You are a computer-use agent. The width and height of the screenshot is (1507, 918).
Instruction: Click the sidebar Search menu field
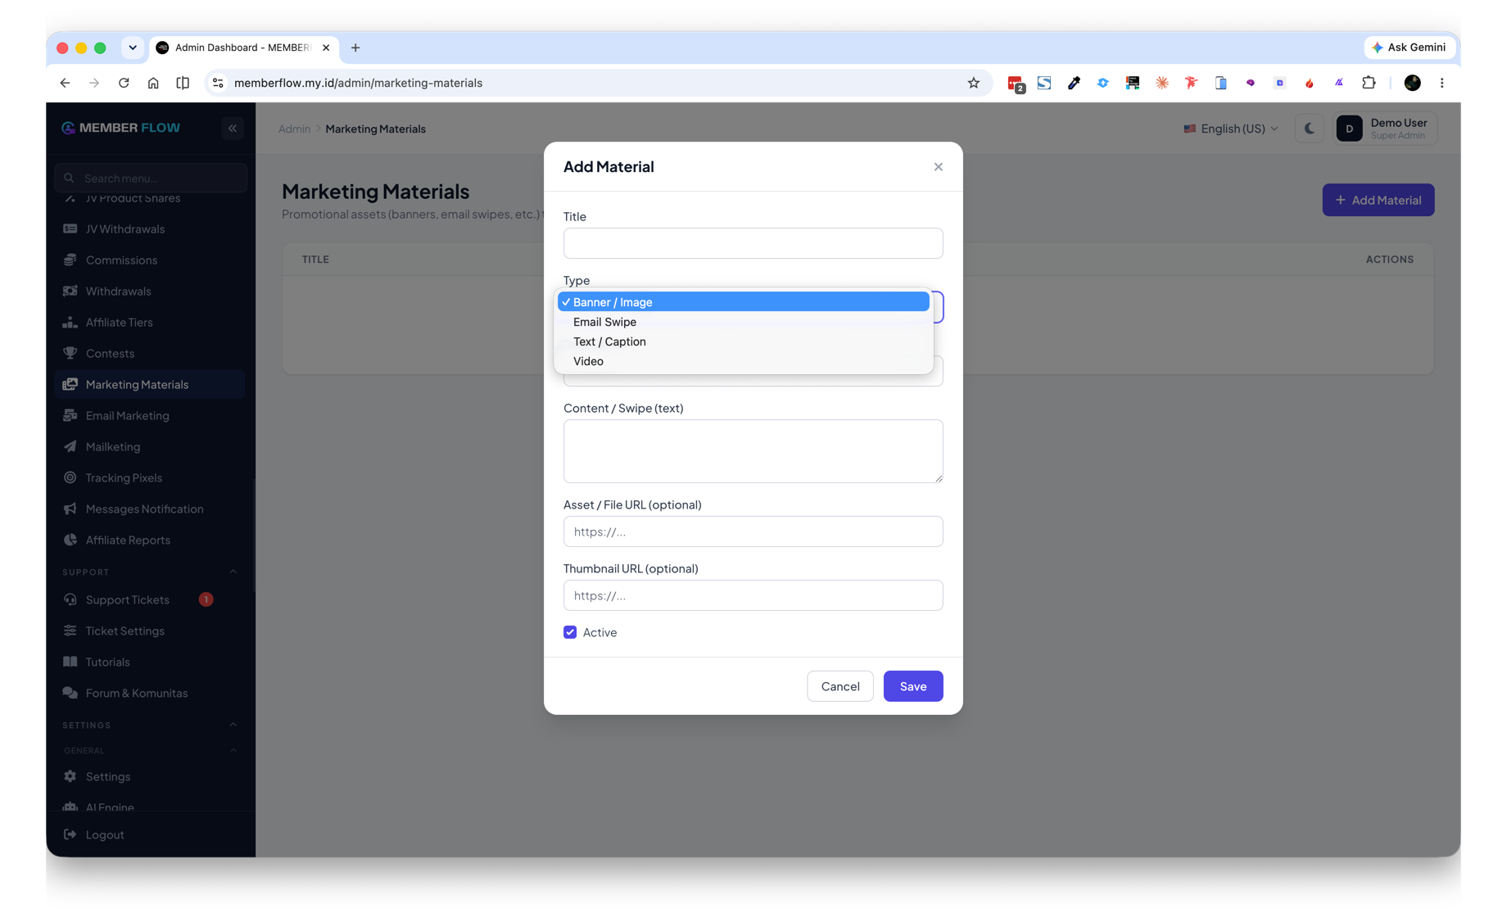click(151, 178)
